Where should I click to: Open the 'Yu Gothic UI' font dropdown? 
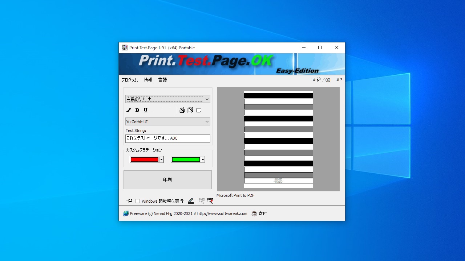pos(168,122)
